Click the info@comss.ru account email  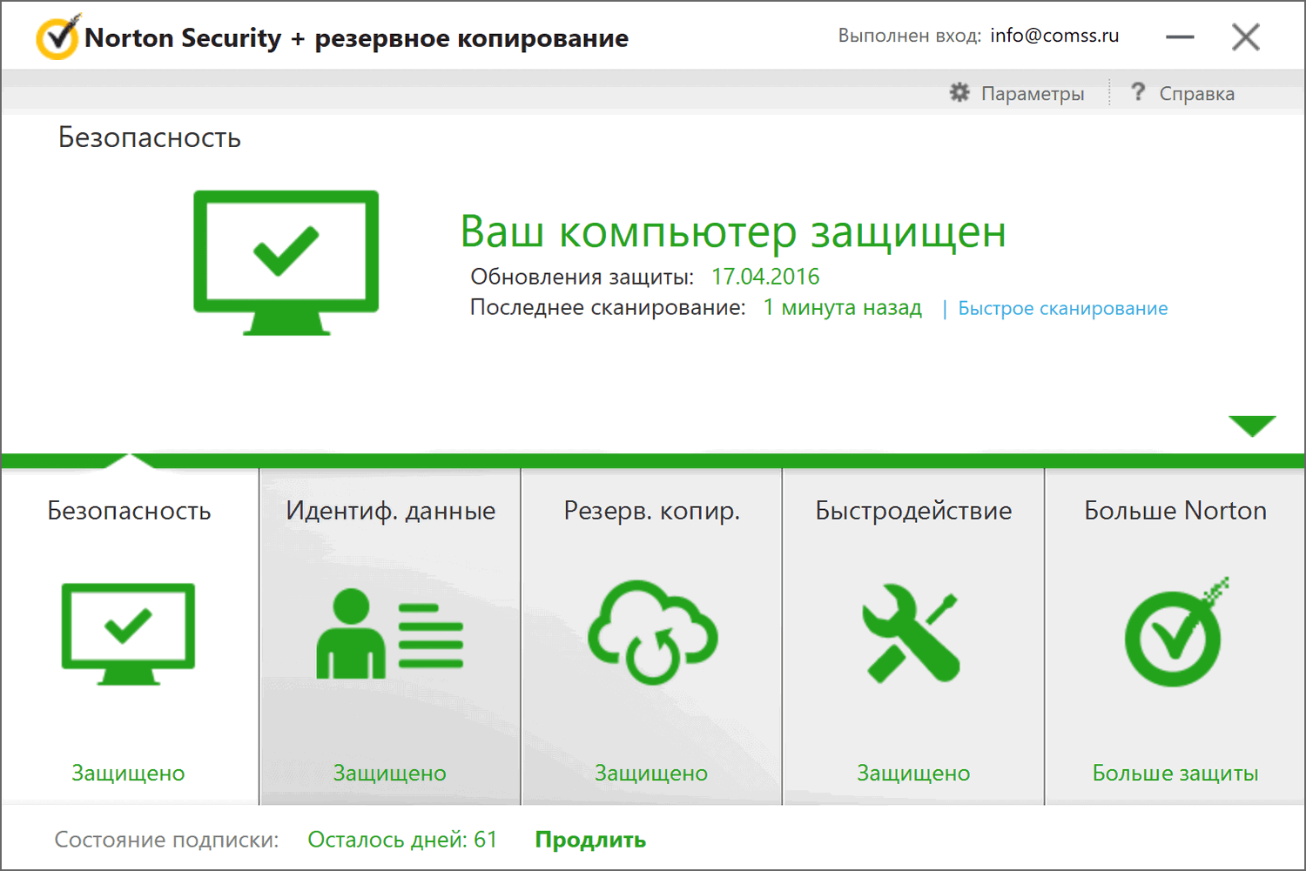click(x=1055, y=36)
